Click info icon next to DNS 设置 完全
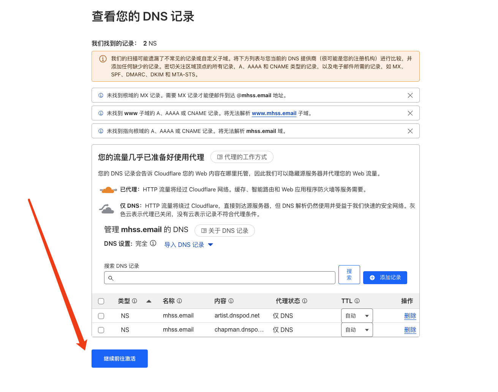The height and width of the screenshot is (392, 498). (153, 243)
